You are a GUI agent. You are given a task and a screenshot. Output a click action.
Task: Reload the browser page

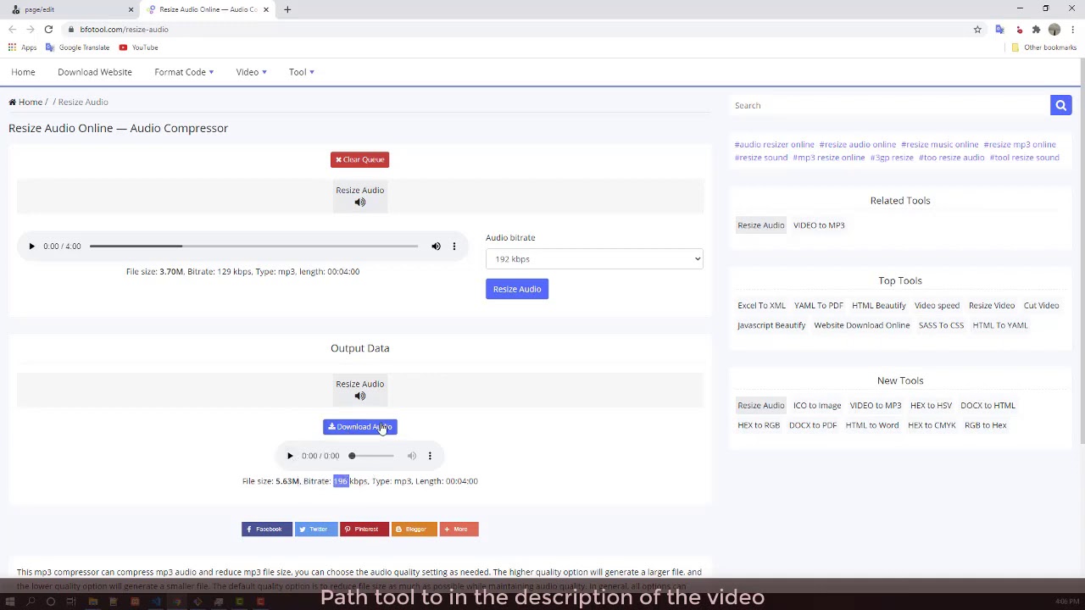click(x=48, y=30)
